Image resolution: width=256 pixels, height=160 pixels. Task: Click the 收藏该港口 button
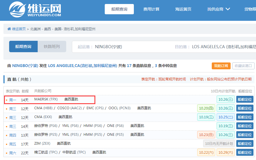click(x=243, y=66)
